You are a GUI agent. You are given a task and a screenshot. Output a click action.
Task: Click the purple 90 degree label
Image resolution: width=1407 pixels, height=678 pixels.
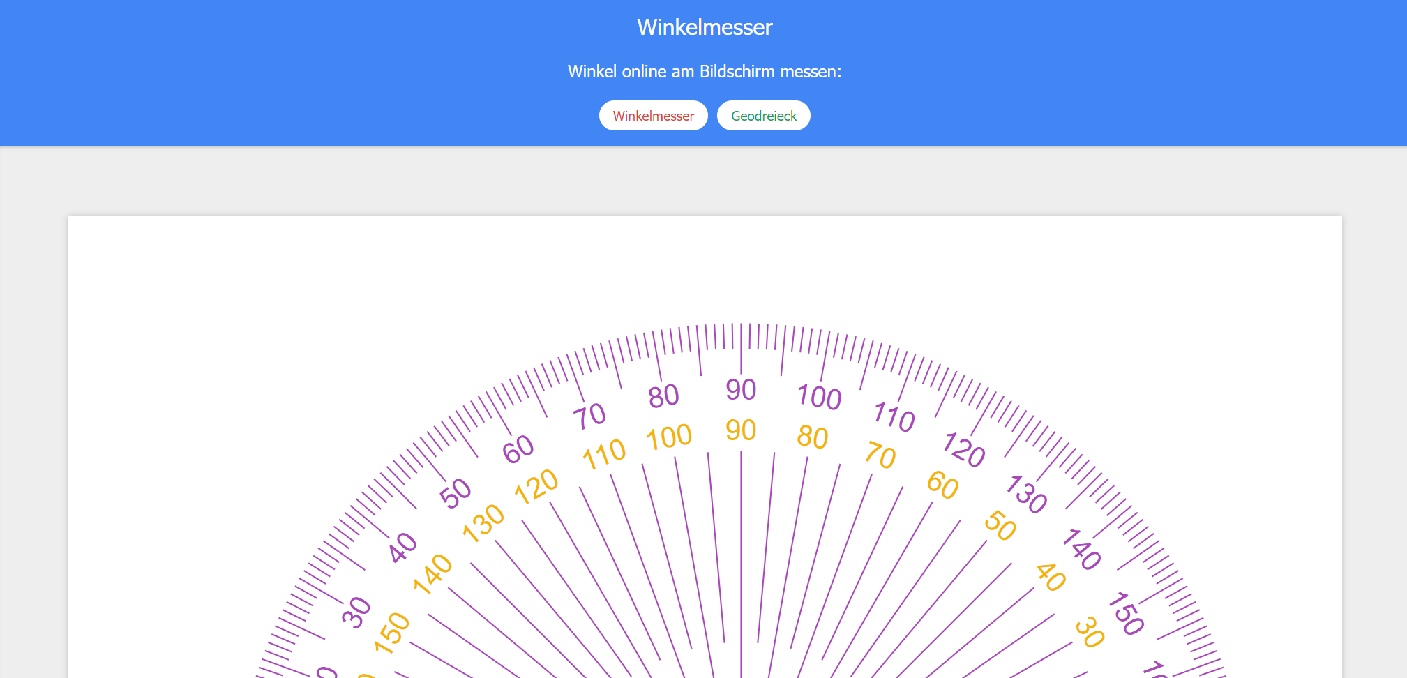pyautogui.click(x=741, y=390)
